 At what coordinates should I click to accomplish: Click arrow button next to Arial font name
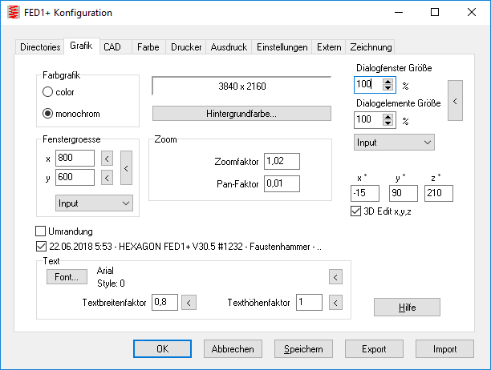pyautogui.click(x=335, y=276)
